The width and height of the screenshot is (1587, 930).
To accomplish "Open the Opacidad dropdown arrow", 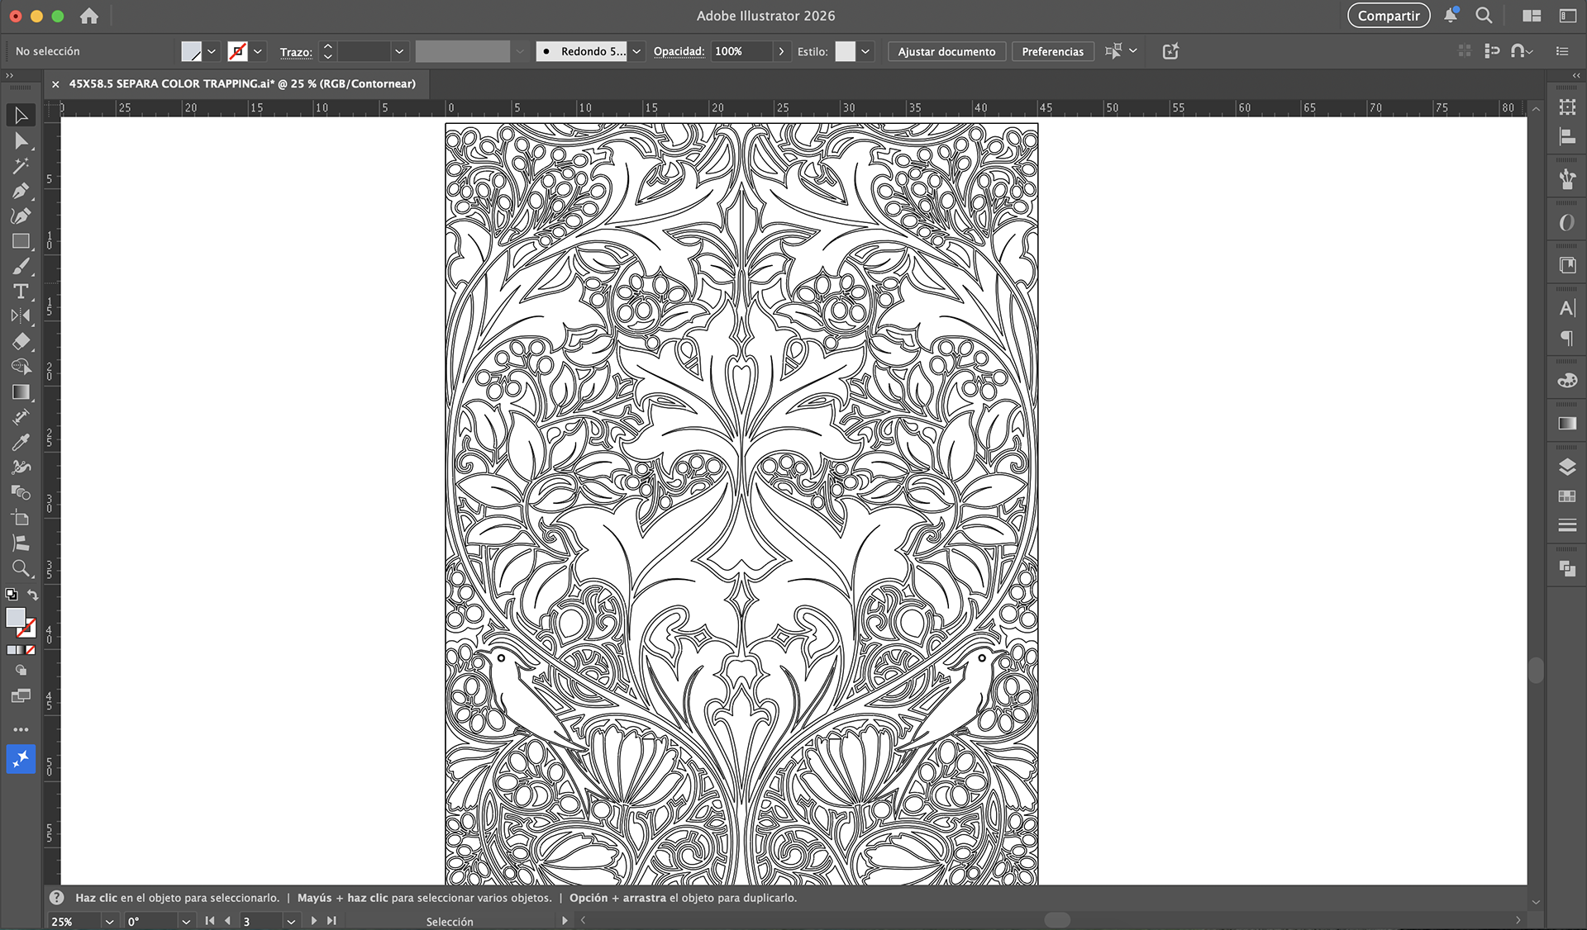I will point(781,51).
